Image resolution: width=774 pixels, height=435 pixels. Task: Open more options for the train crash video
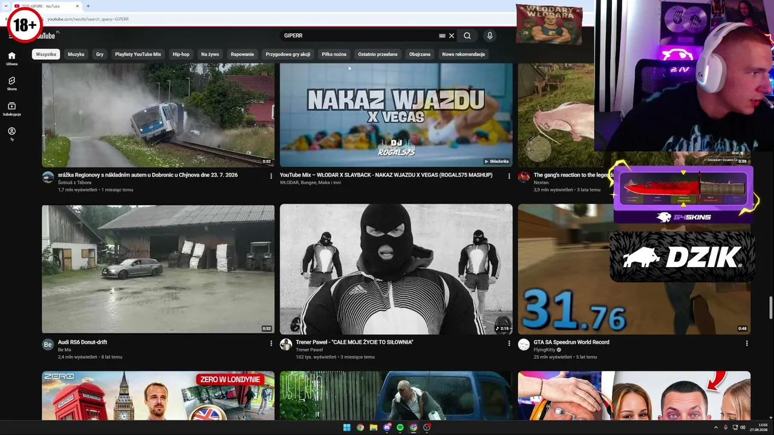(x=271, y=176)
